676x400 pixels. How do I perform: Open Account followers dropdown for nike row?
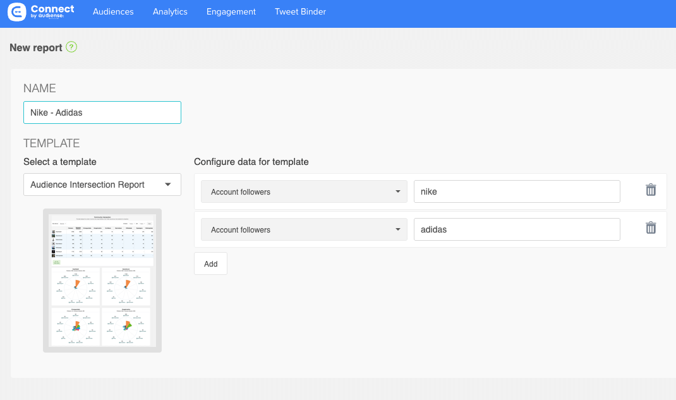click(304, 192)
